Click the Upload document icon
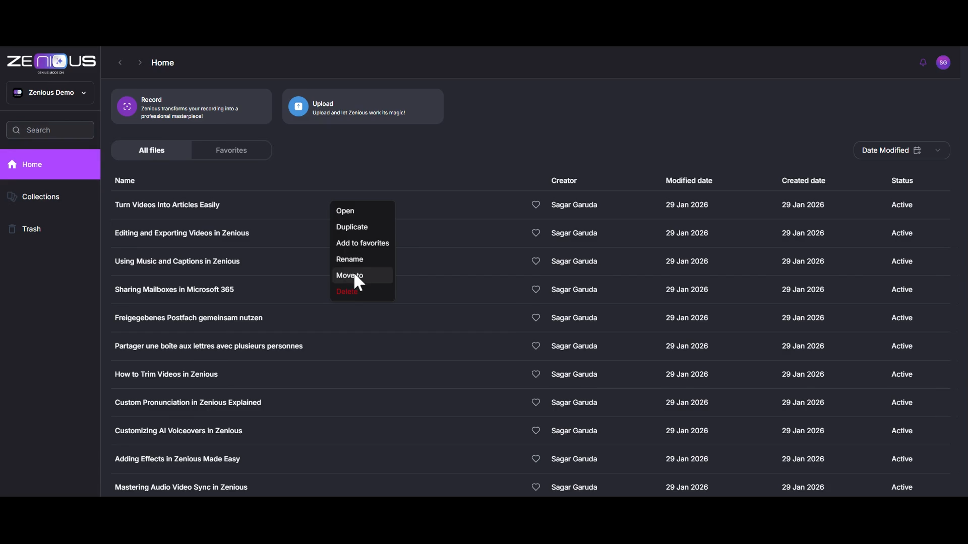 298,106
